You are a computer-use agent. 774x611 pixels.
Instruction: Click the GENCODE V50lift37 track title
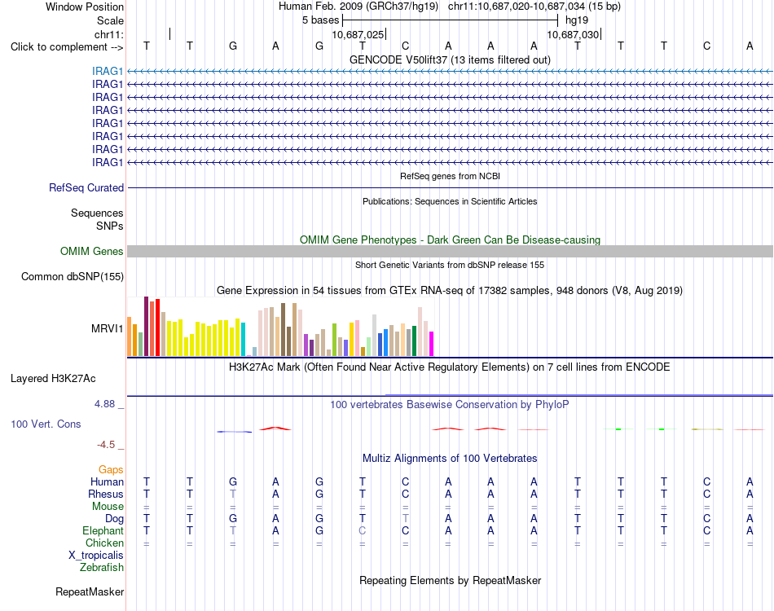(450, 59)
